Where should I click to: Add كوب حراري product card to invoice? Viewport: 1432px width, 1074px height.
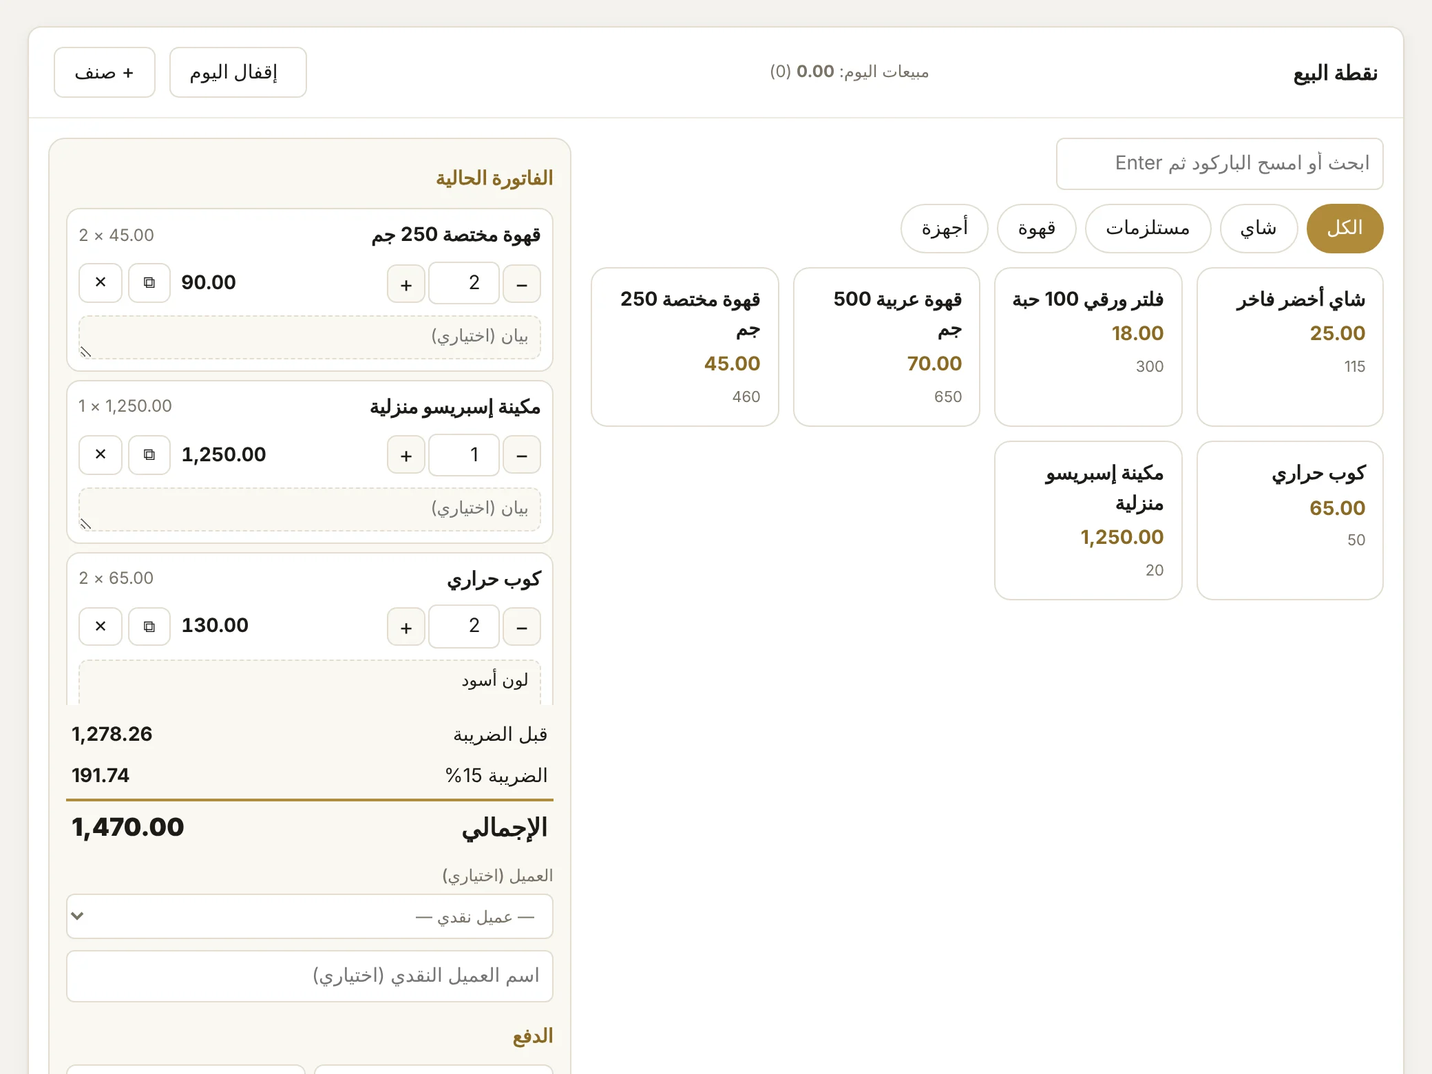coord(1290,520)
